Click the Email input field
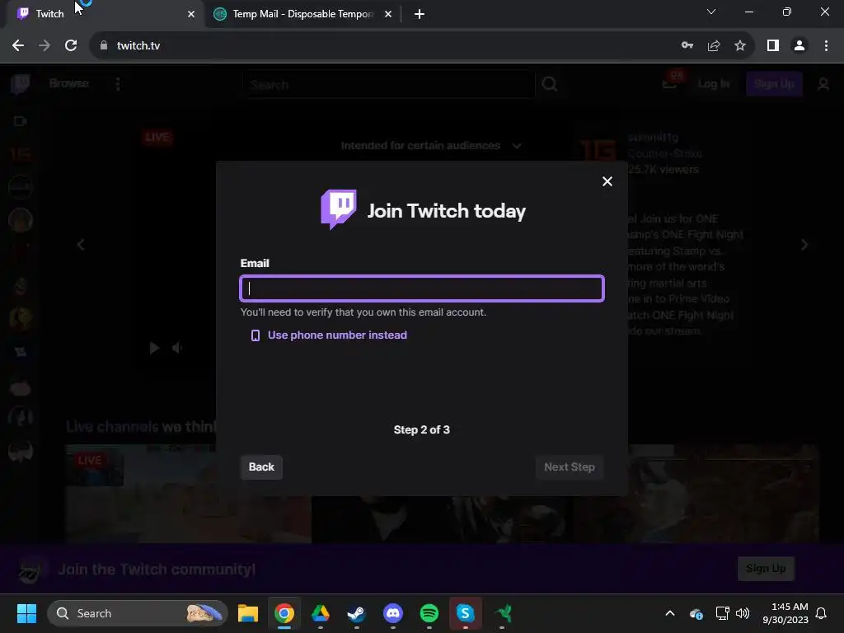 point(422,288)
